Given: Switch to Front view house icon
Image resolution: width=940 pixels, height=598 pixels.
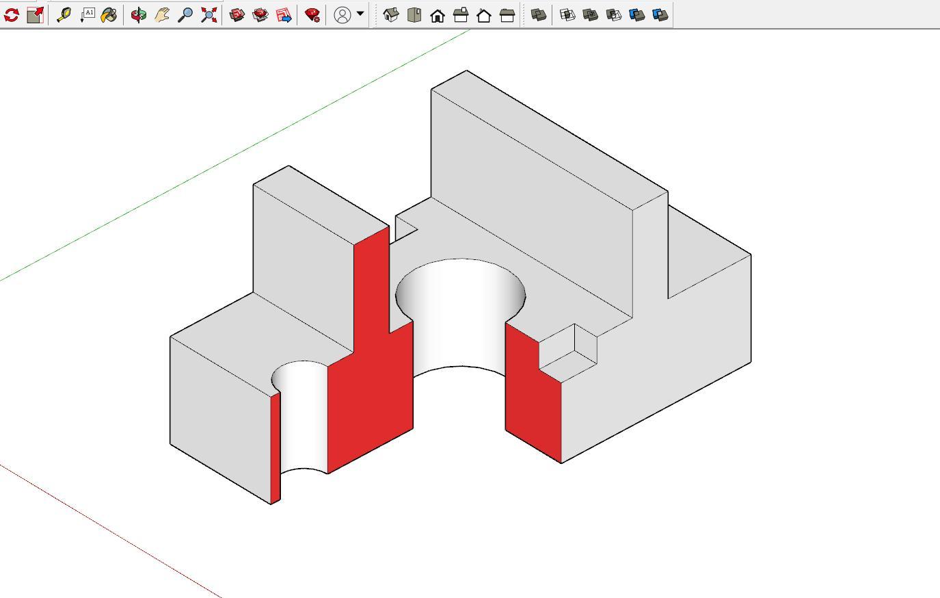Looking at the screenshot, I should (x=438, y=15).
